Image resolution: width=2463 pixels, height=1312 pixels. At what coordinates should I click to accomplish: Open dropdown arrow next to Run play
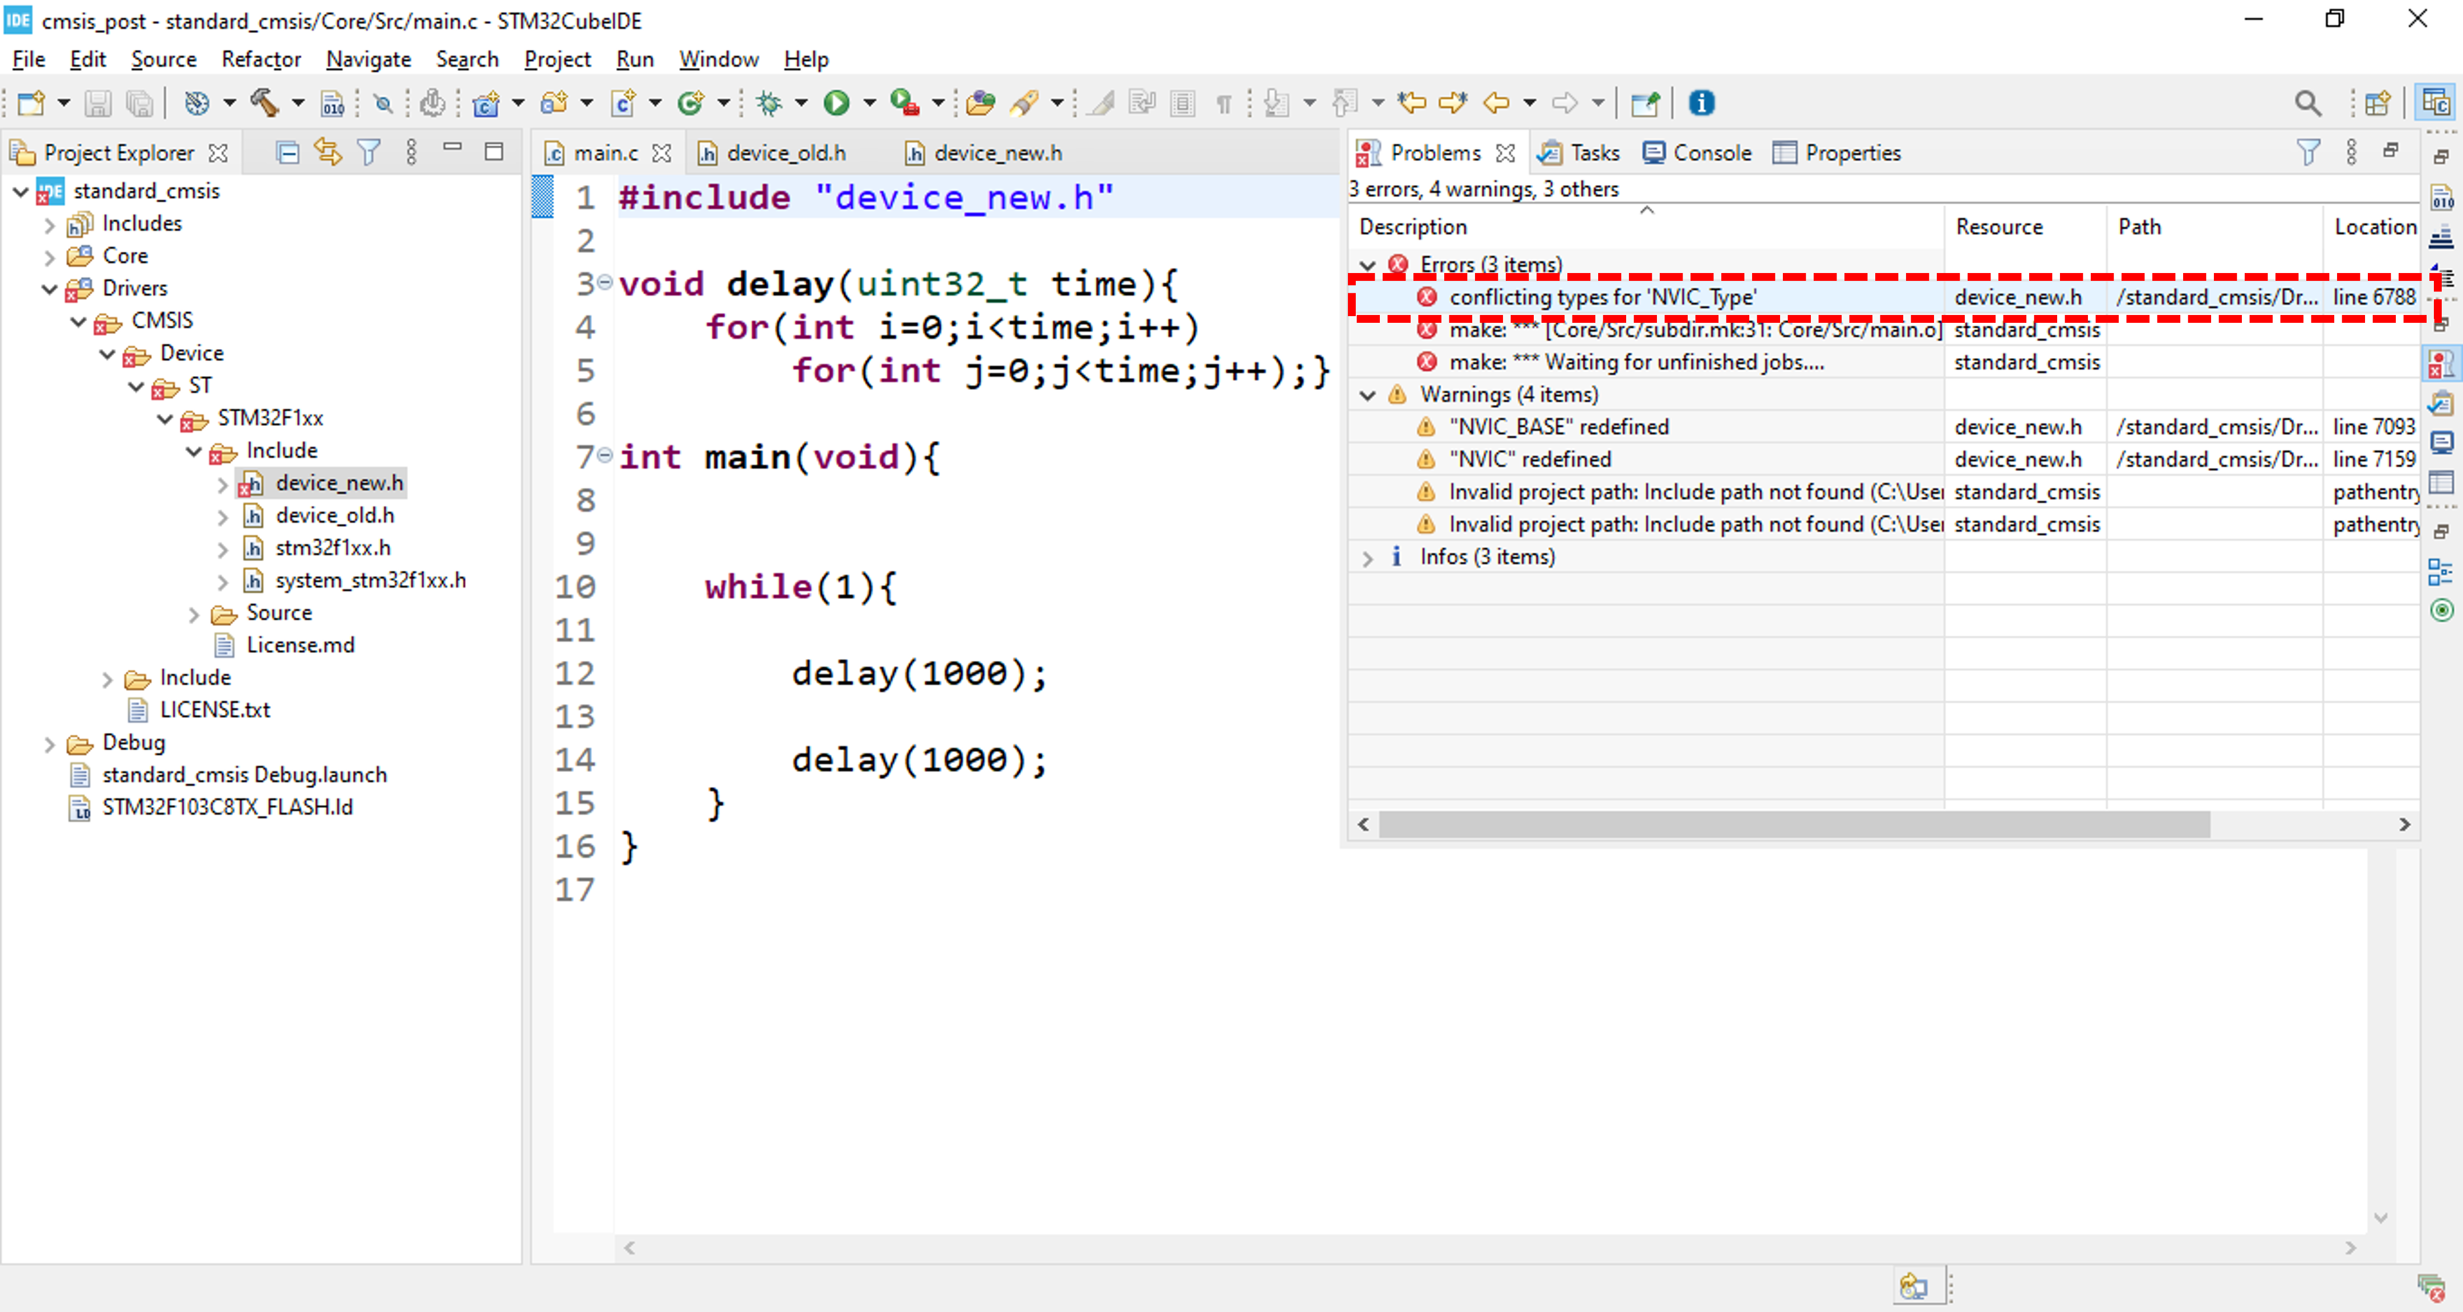pyautogui.click(x=869, y=102)
